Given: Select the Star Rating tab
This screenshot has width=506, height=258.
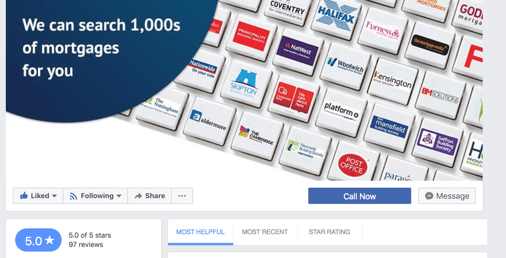Looking at the screenshot, I should click(x=329, y=232).
